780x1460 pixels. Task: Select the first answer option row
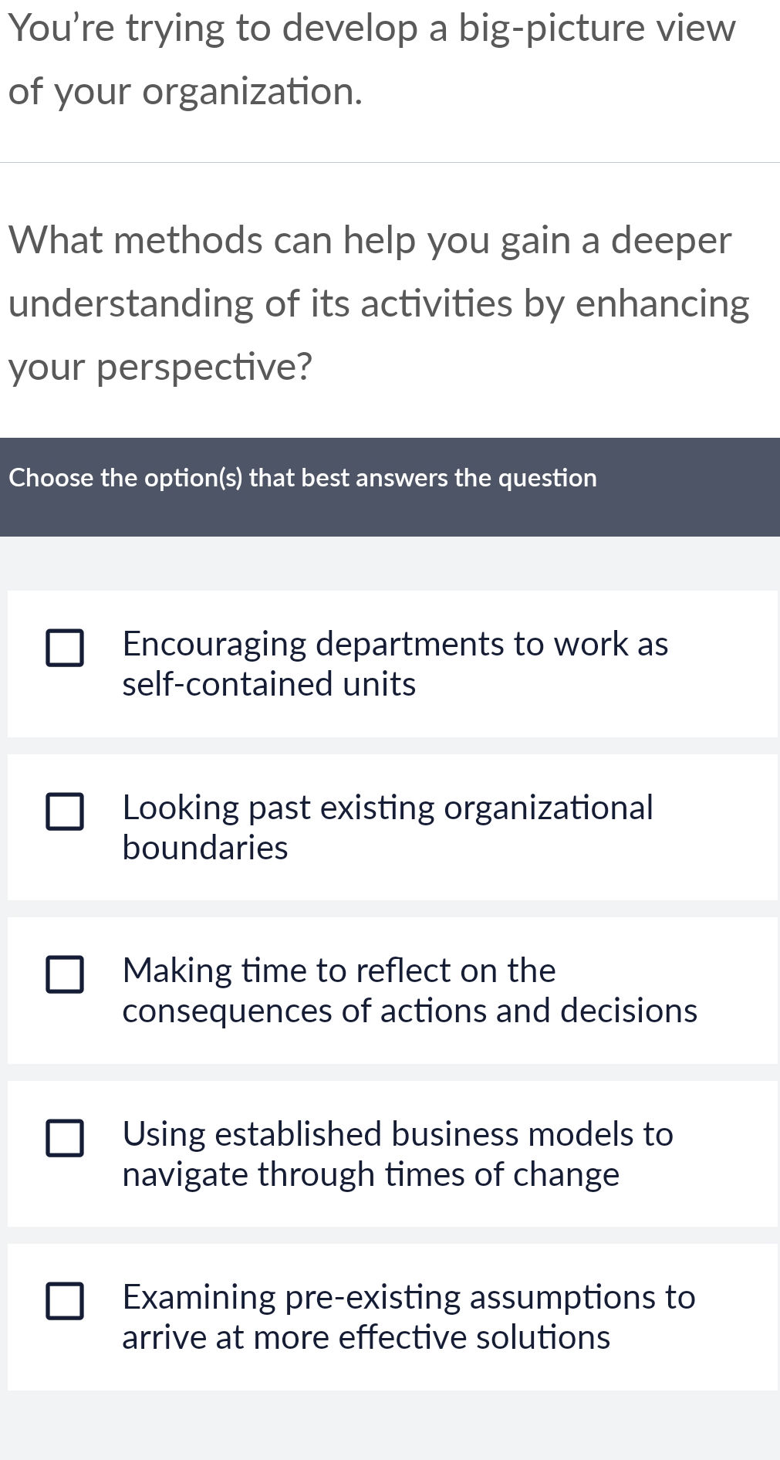tap(390, 662)
